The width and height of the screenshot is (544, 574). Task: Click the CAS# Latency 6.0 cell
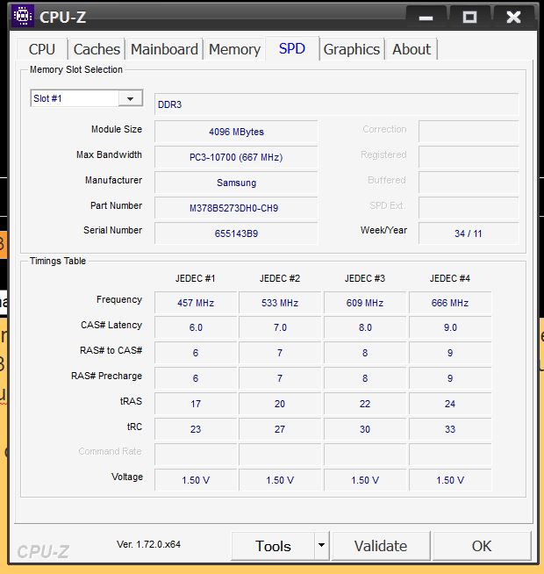tap(196, 327)
